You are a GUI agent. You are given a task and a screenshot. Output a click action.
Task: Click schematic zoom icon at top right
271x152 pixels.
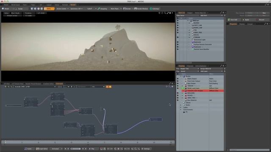pos(169,87)
